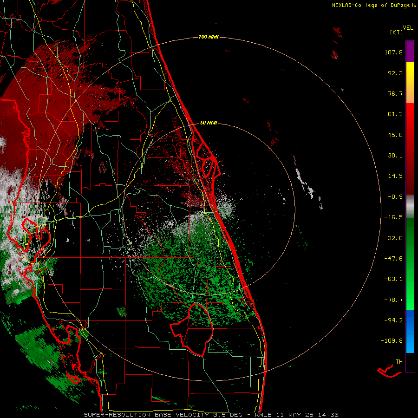This screenshot has height=418, width=418.
Task: Select the -32.0 scale value
Action: (393, 238)
